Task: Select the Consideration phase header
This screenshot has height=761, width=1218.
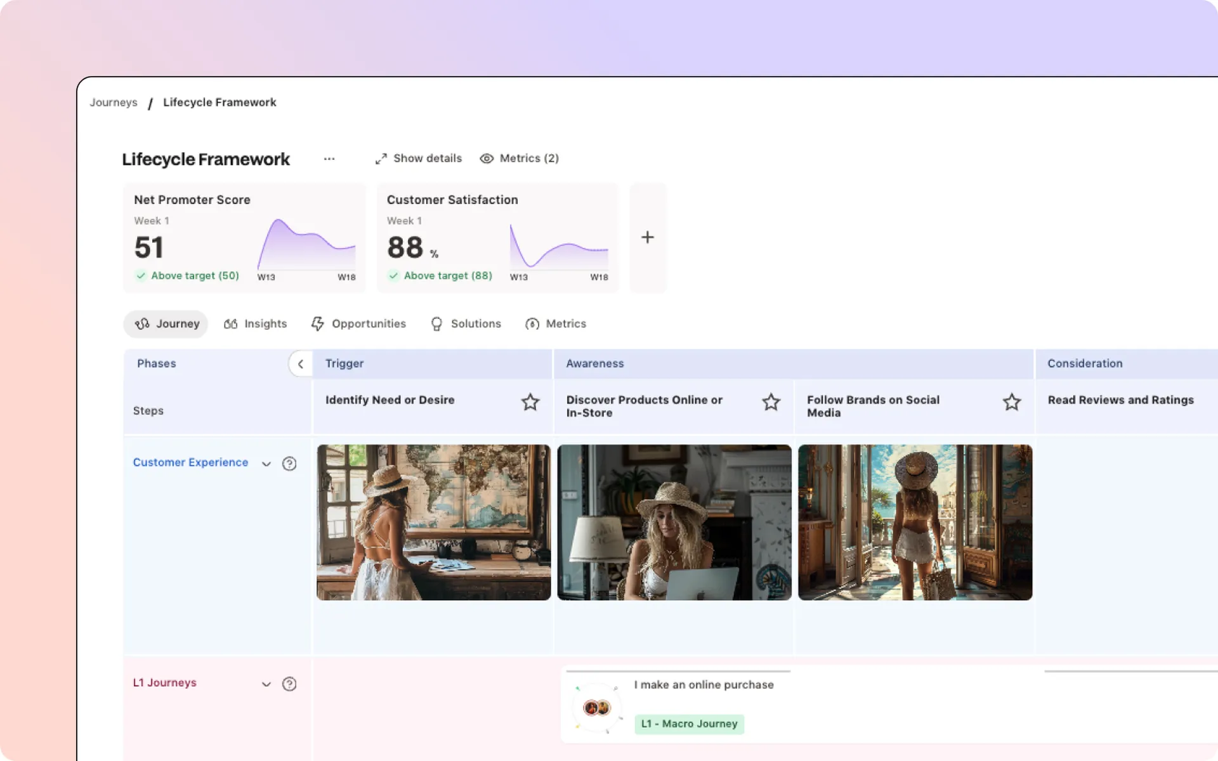Action: (1127, 364)
